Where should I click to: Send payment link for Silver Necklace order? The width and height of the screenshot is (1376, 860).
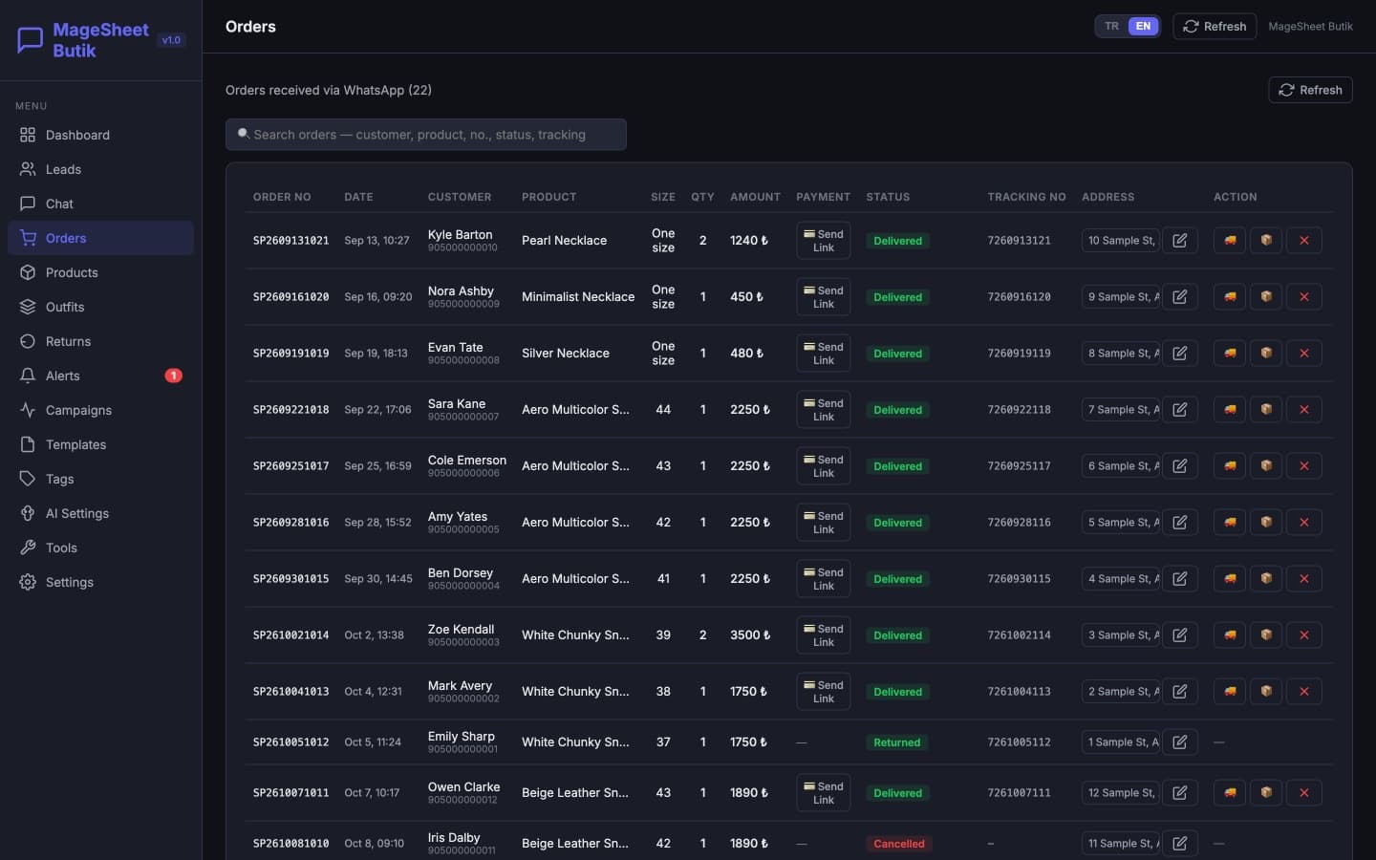tap(824, 354)
